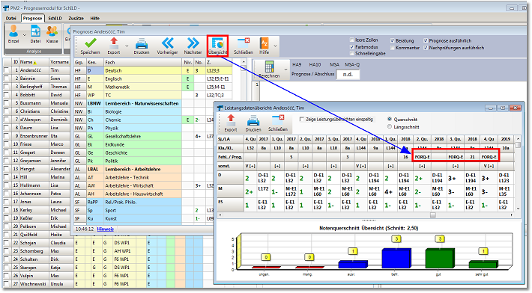This screenshot has height=293, width=532.
Task: Export from the Leistungsdatenübersicht window
Action: coord(231,120)
